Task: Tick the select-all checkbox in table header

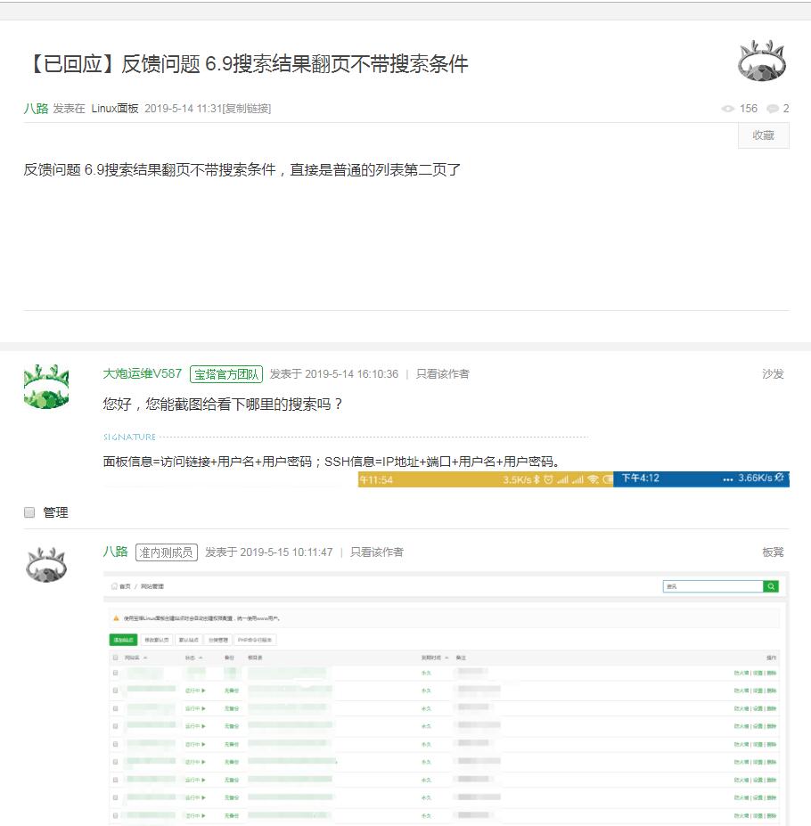Action: [x=115, y=658]
